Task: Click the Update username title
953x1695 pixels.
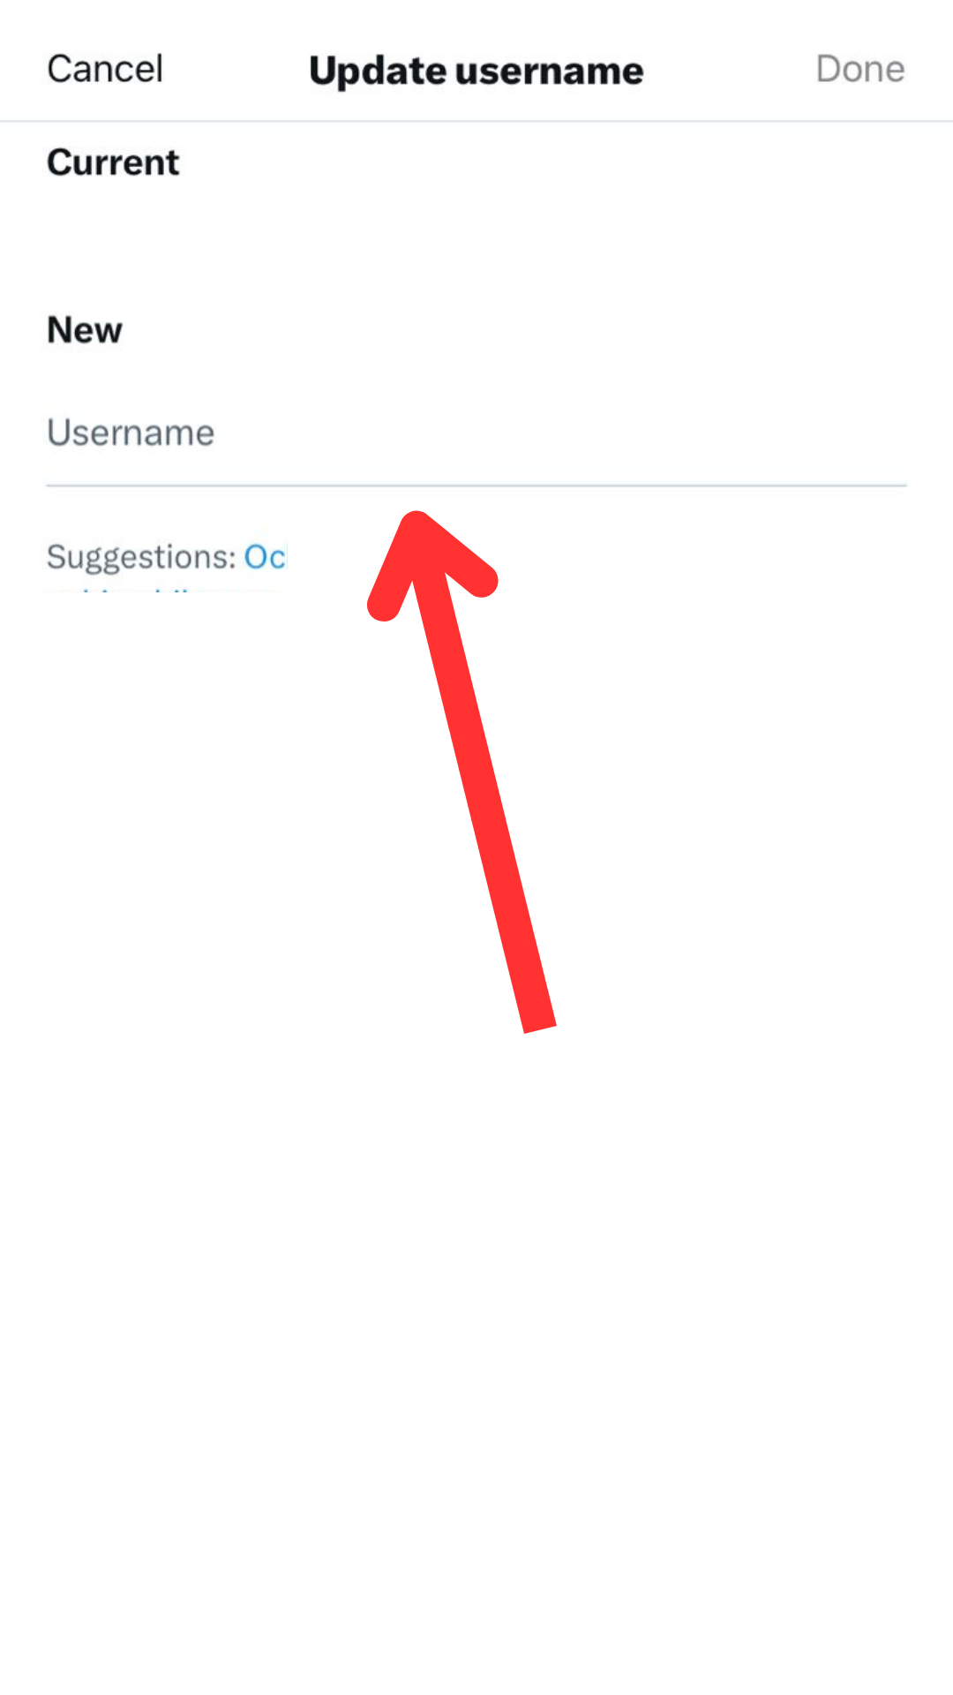Action: [476, 71]
